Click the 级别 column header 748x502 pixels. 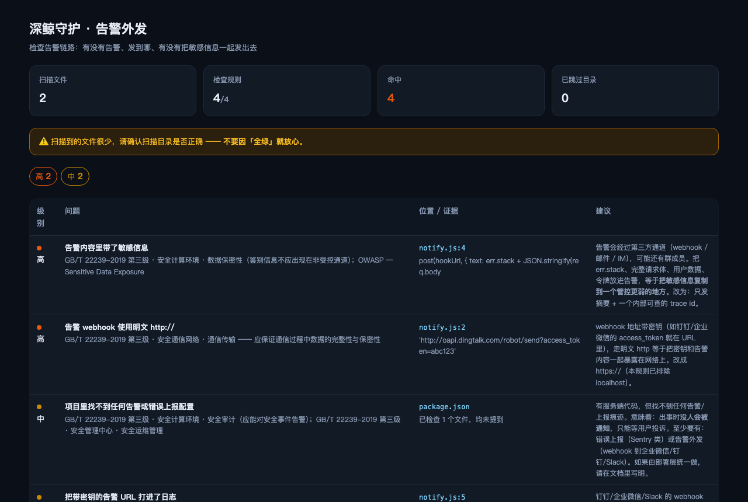(40, 217)
